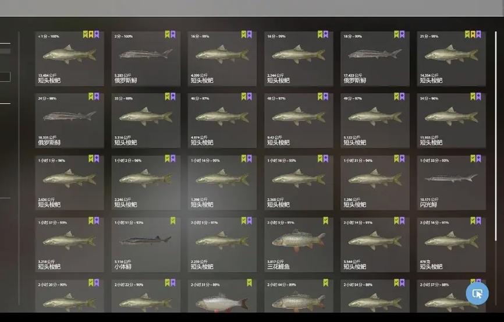Click yellow star ribbon on 21分 短头梭鲃 card
The width and height of the screenshot is (504, 322).
pos(473,34)
